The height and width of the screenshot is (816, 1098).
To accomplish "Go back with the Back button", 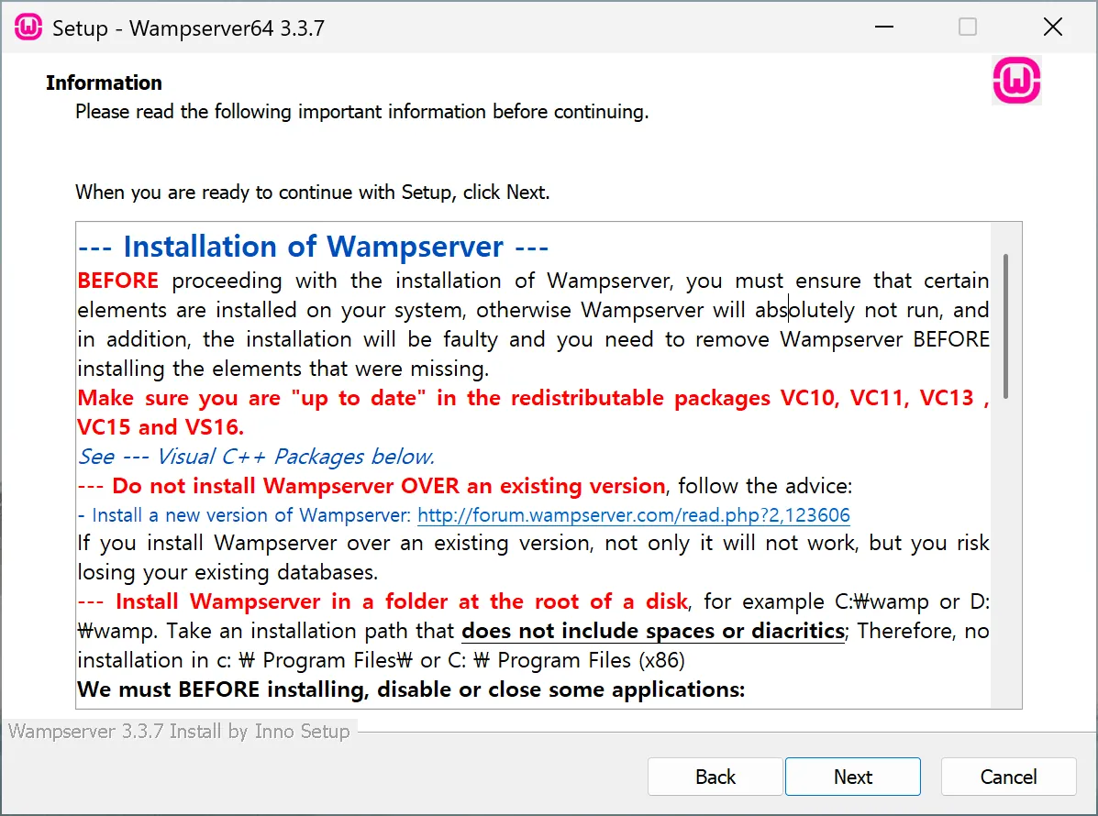I will tap(715, 777).
